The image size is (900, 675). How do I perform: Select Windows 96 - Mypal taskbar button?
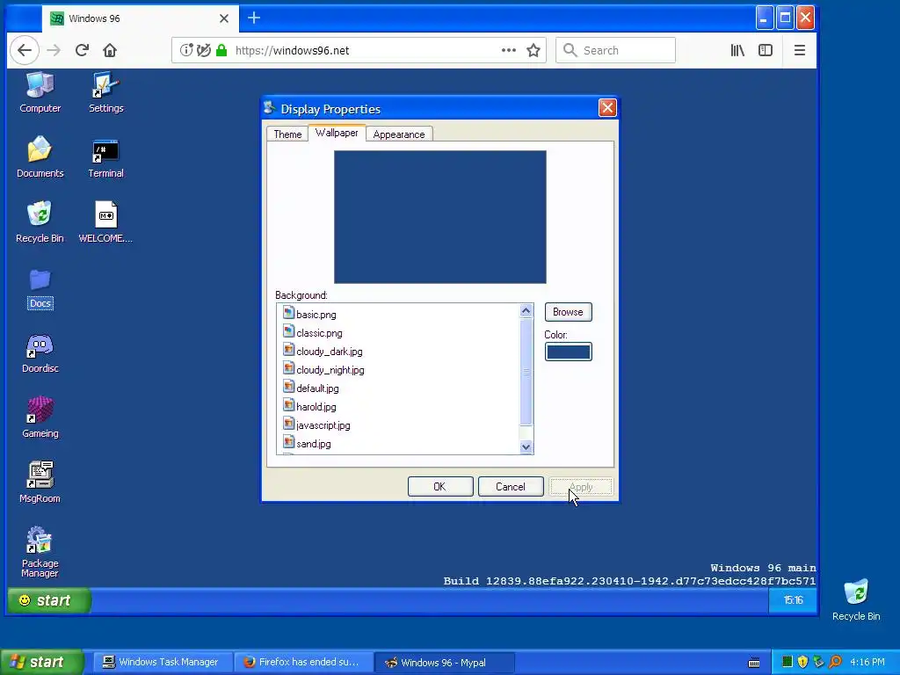444,663
